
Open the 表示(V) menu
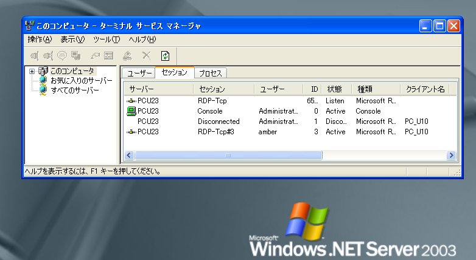tap(72, 39)
